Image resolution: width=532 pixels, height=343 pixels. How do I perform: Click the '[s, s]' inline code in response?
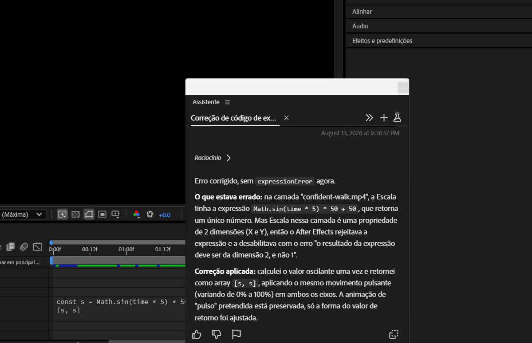click(245, 283)
